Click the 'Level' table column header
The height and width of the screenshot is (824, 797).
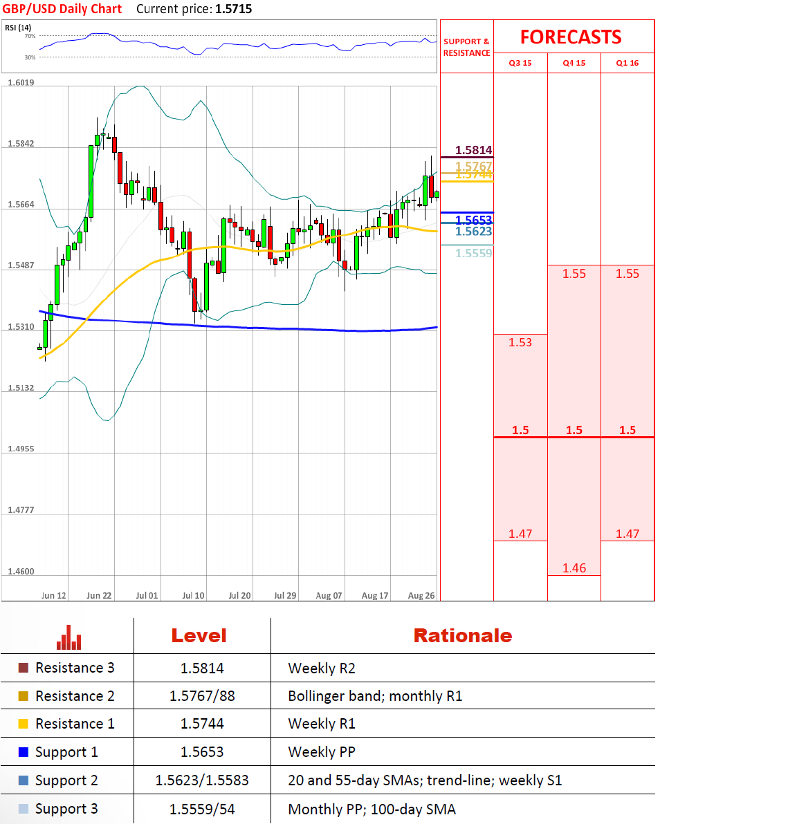tap(199, 636)
